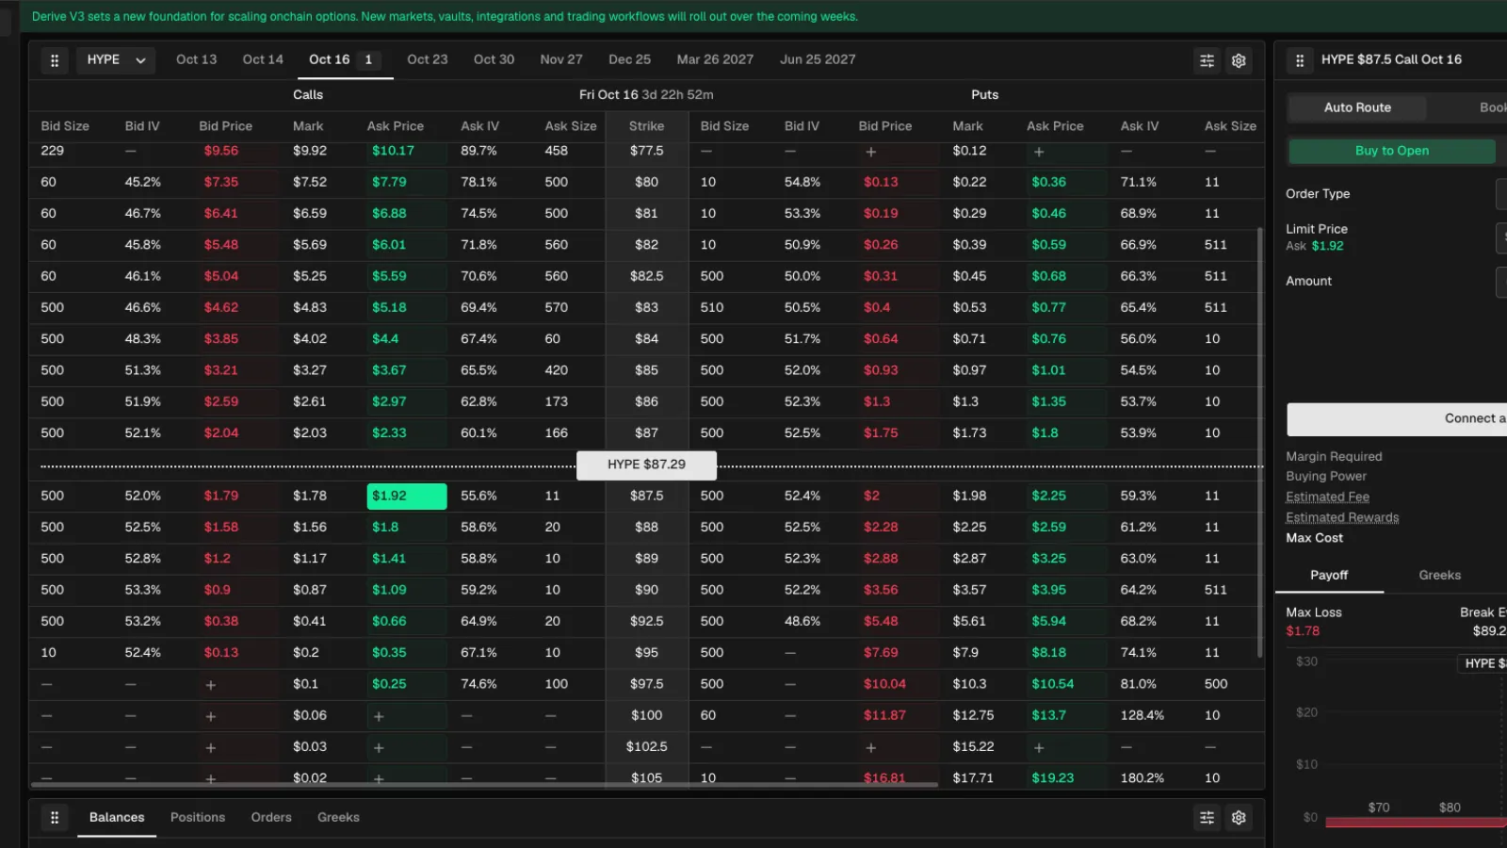The width and height of the screenshot is (1507, 848).
Task: Open the options chain settings gear
Action: coord(1239,60)
